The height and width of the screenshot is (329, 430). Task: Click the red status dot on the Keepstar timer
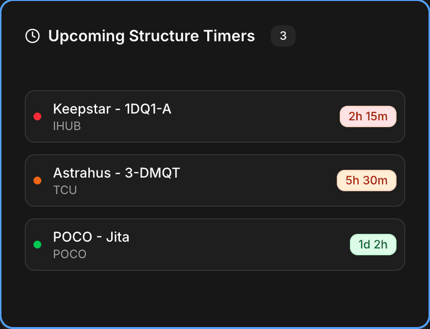(x=37, y=116)
